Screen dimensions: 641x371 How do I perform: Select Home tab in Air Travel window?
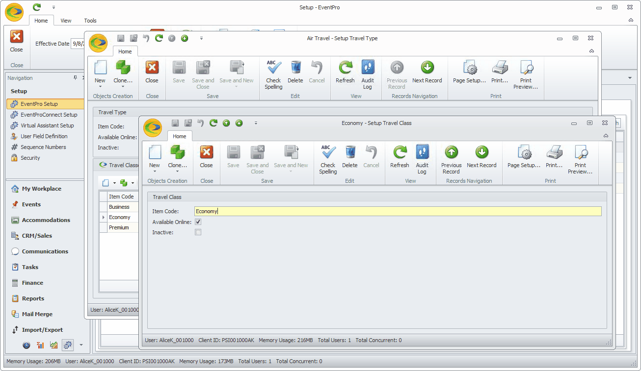coord(125,51)
